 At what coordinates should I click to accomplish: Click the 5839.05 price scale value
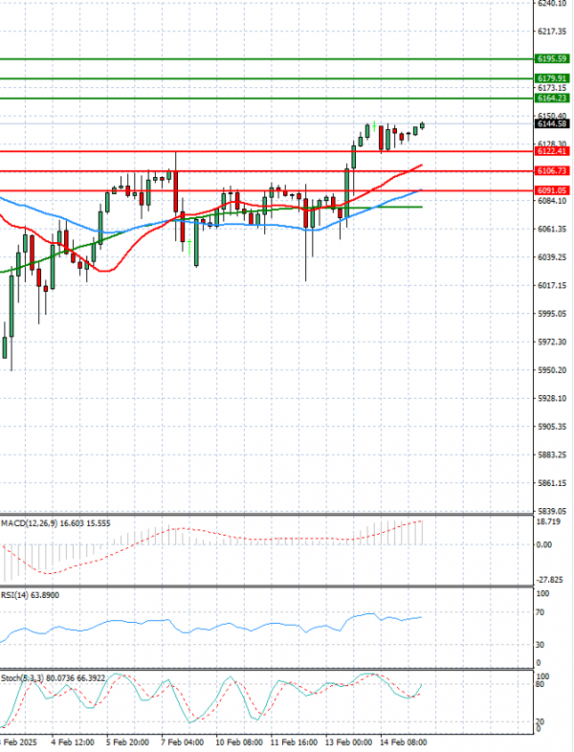552,511
